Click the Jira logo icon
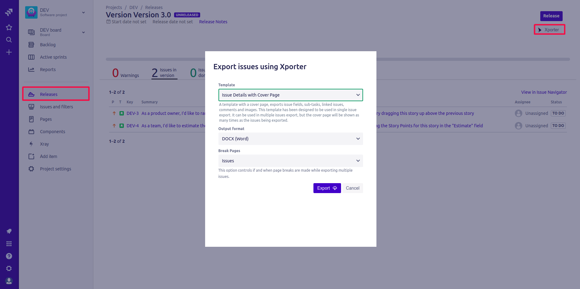The image size is (580, 289). 9,12
